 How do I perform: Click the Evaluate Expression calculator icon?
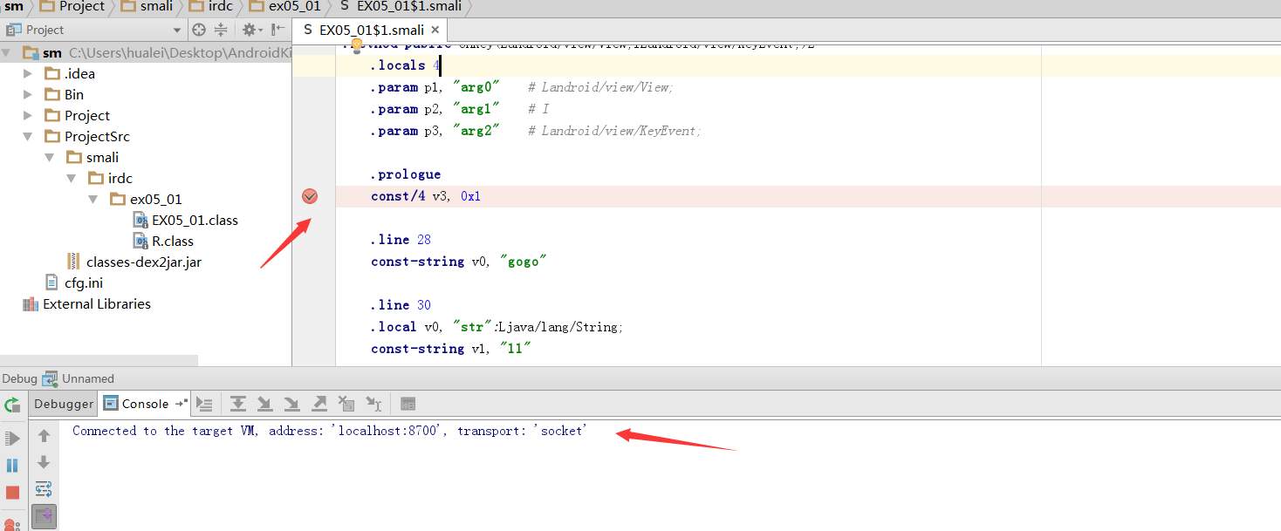(408, 404)
